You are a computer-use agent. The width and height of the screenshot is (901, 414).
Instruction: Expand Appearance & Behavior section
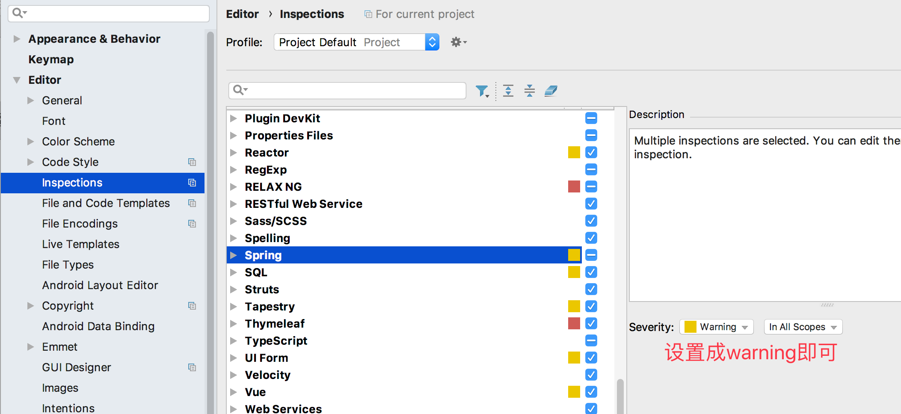[x=17, y=39]
